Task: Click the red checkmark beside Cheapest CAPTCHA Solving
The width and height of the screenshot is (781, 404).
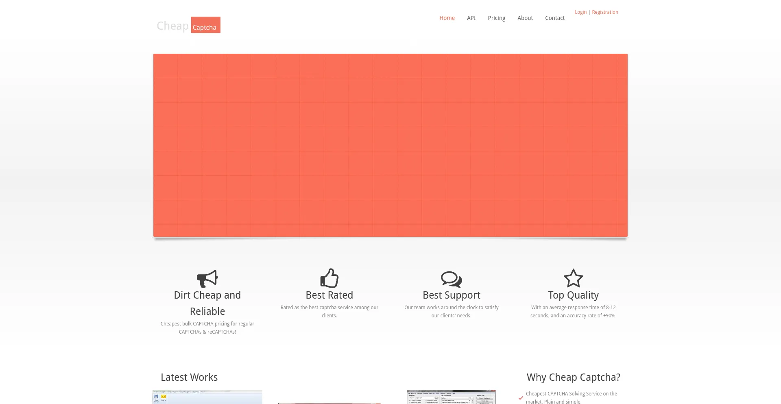Action: pyautogui.click(x=521, y=398)
